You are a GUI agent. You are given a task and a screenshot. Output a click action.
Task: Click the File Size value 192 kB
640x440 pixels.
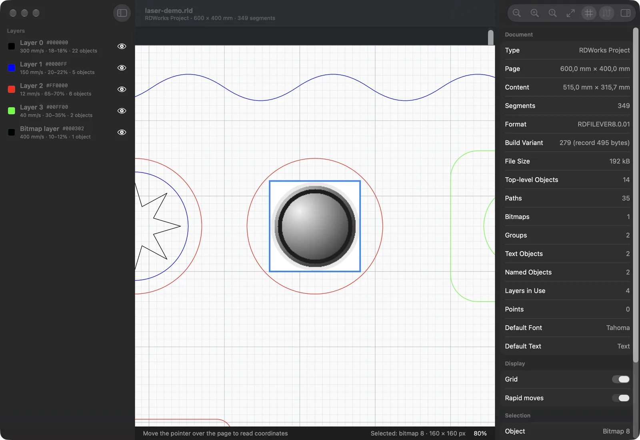click(x=620, y=161)
